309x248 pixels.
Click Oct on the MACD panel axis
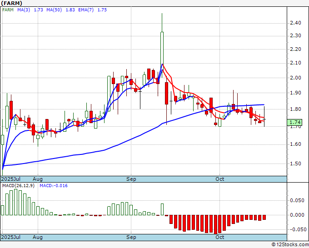[220, 237]
